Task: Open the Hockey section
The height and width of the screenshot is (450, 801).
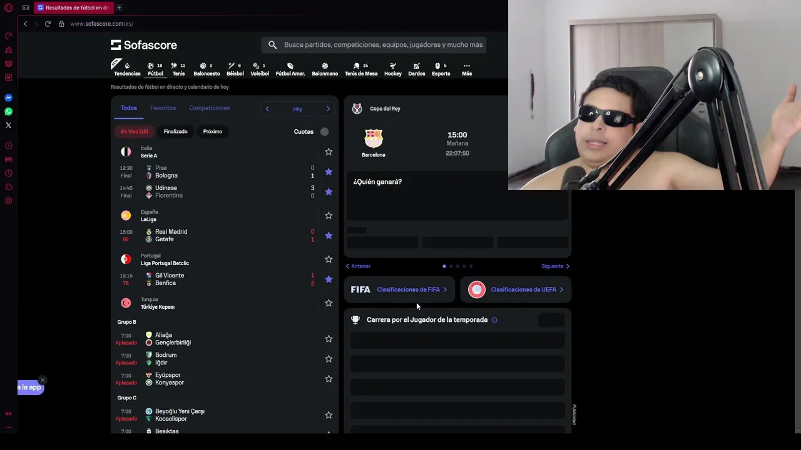Action: point(393,69)
